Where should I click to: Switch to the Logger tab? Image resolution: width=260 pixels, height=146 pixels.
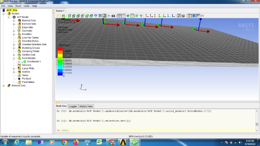pos(73,106)
